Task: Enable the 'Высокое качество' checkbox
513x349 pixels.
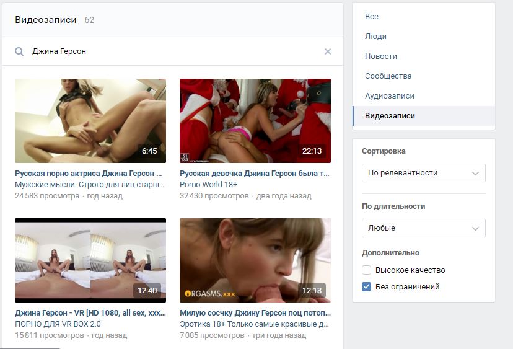Action: 366,270
